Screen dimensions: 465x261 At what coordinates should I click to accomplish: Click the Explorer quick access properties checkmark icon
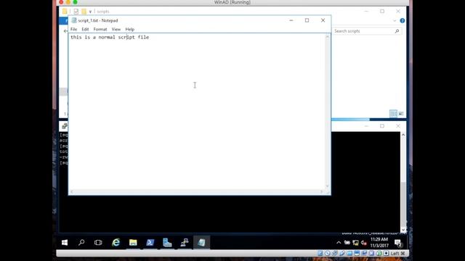(76, 12)
